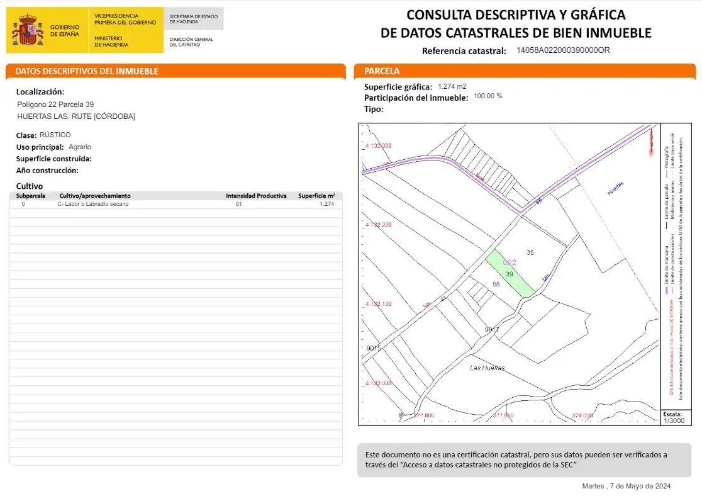Click parcel 9017 label on map
702x496 pixels.
(491, 330)
